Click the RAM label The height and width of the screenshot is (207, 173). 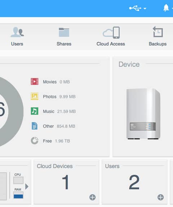[x=18, y=189]
